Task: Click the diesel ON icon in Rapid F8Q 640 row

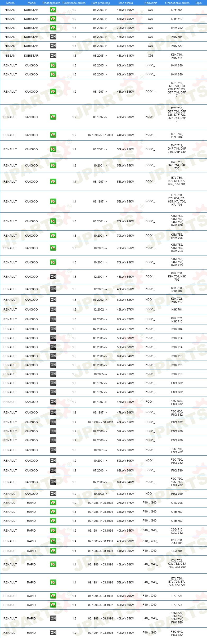Action: [x=53, y=633]
